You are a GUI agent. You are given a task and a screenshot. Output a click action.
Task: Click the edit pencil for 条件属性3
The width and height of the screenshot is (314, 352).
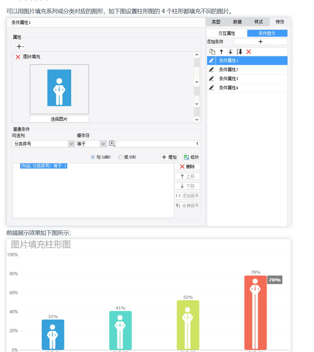(211, 79)
